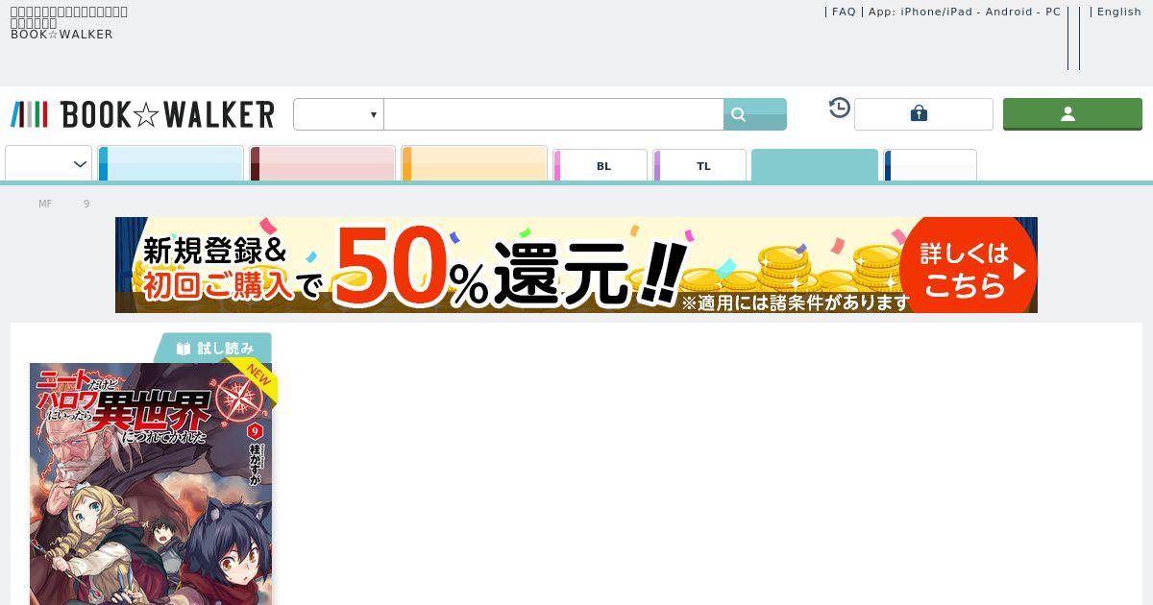Open the 50%還元 campaign banner
Image resolution: width=1153 pixels, height=605 pixels.
pyautogui.click(x=576, y=265)
